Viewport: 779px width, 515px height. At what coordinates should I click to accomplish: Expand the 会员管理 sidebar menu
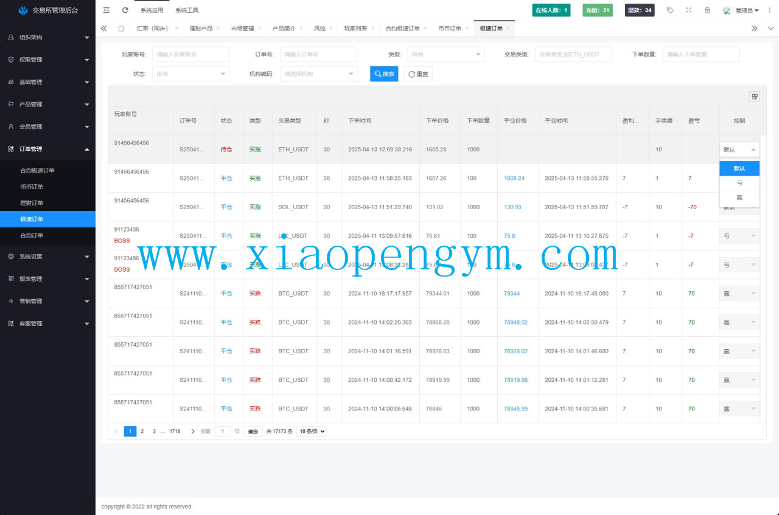[47, 126]
